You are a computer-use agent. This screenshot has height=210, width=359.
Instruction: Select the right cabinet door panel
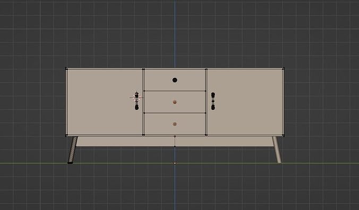pos(245,102)
